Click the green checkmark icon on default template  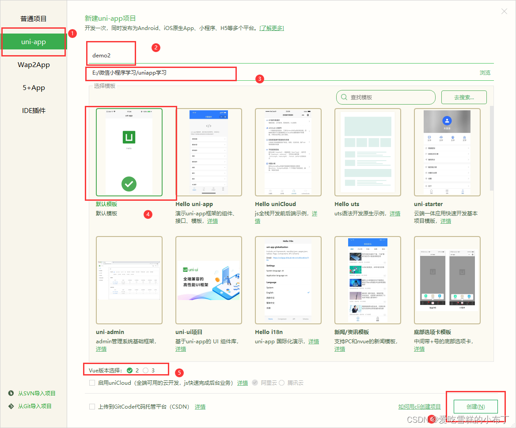point(129,184)
